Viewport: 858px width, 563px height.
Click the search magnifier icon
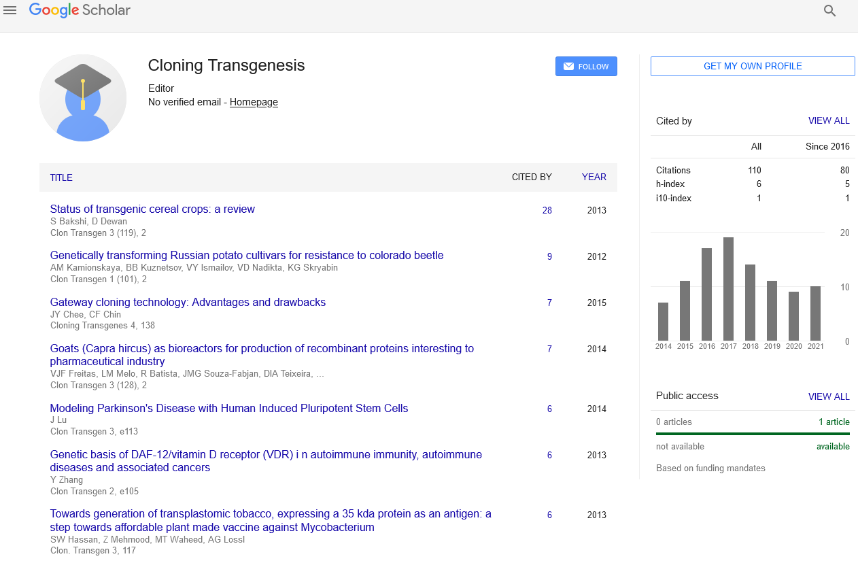coord(829,11)
